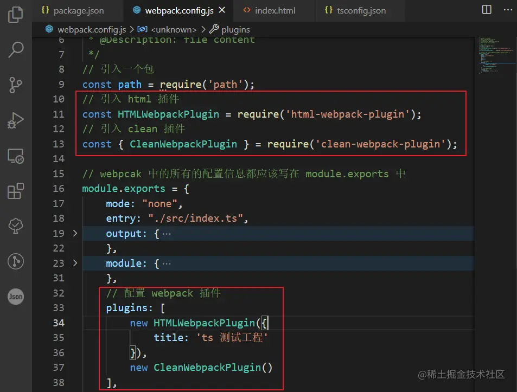
Task: Click the minimap code overview
Action: [495, 55]
